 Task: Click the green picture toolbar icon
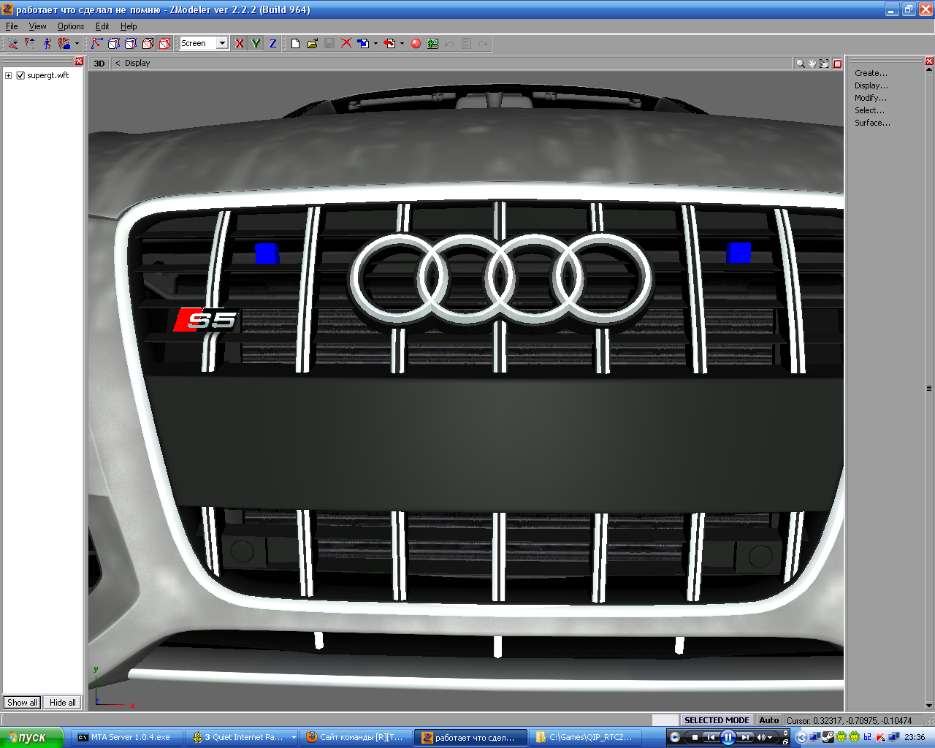click(x=432, y=44)
